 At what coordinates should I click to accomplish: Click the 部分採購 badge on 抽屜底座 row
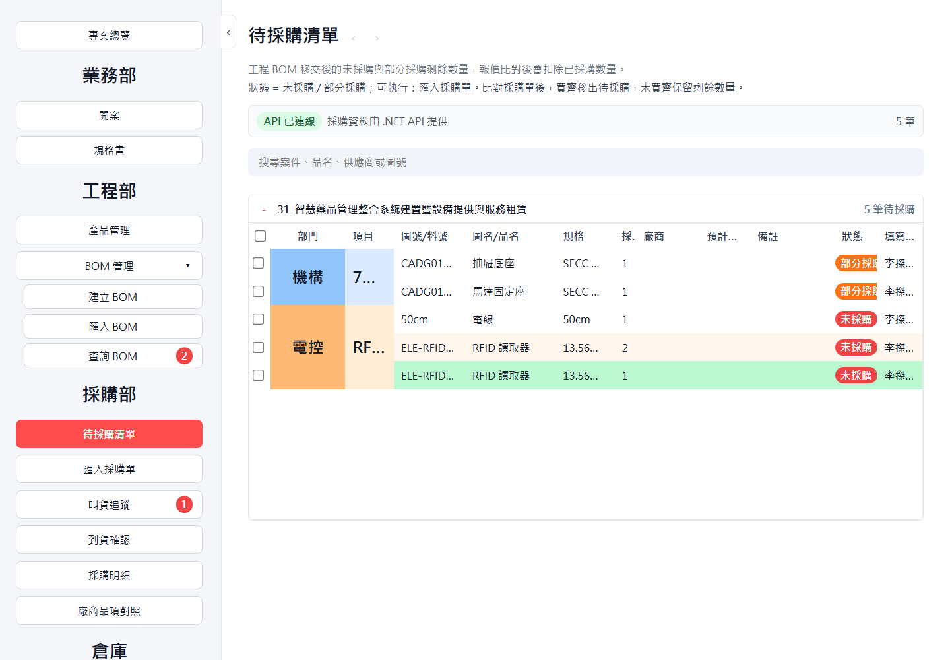point(856,263)
